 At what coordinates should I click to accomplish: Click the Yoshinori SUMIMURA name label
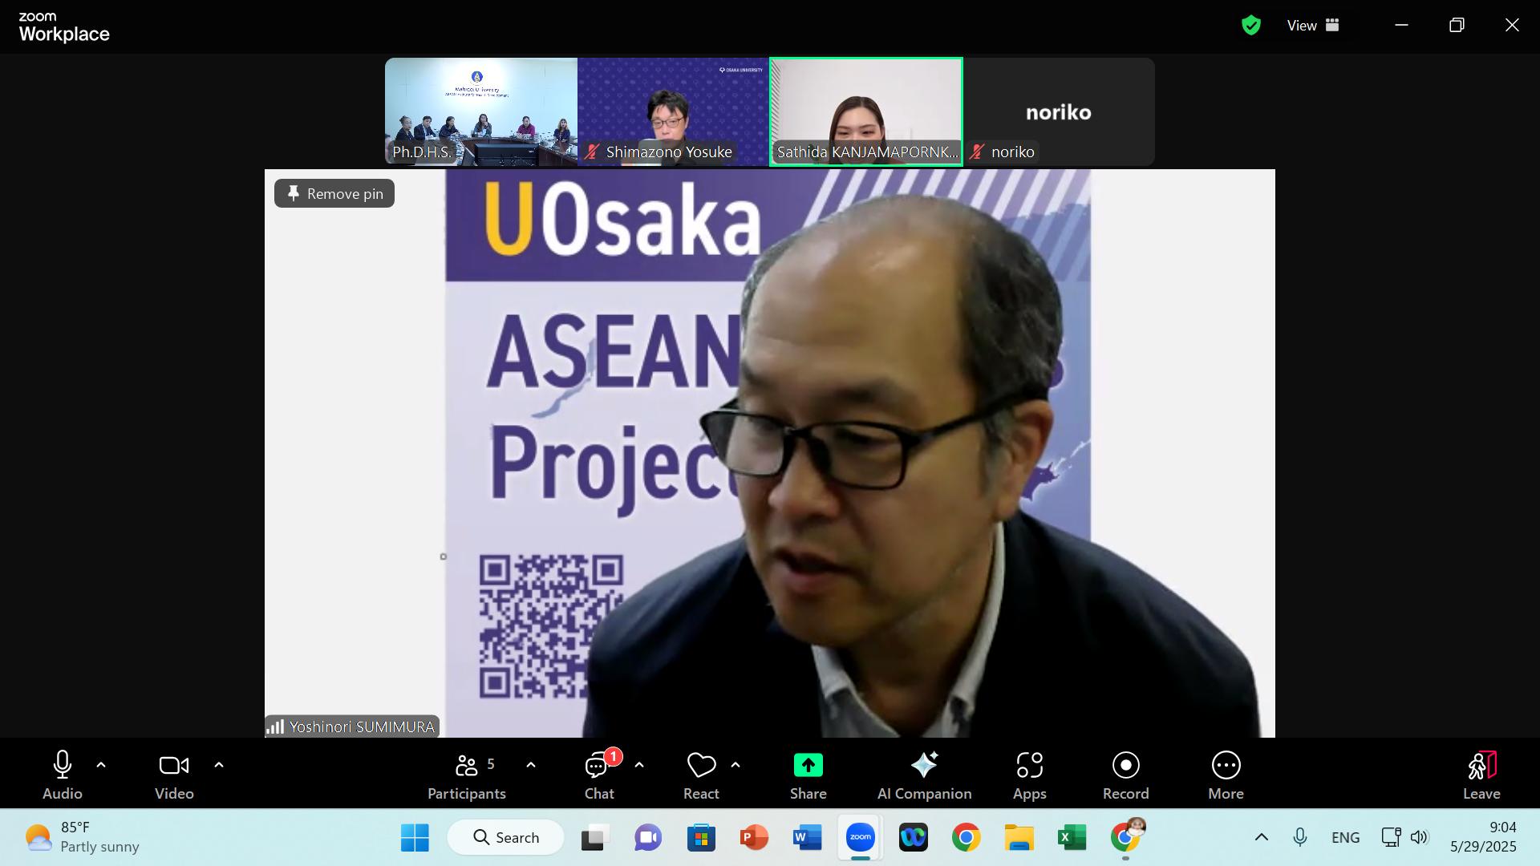[x=362, y=727]
